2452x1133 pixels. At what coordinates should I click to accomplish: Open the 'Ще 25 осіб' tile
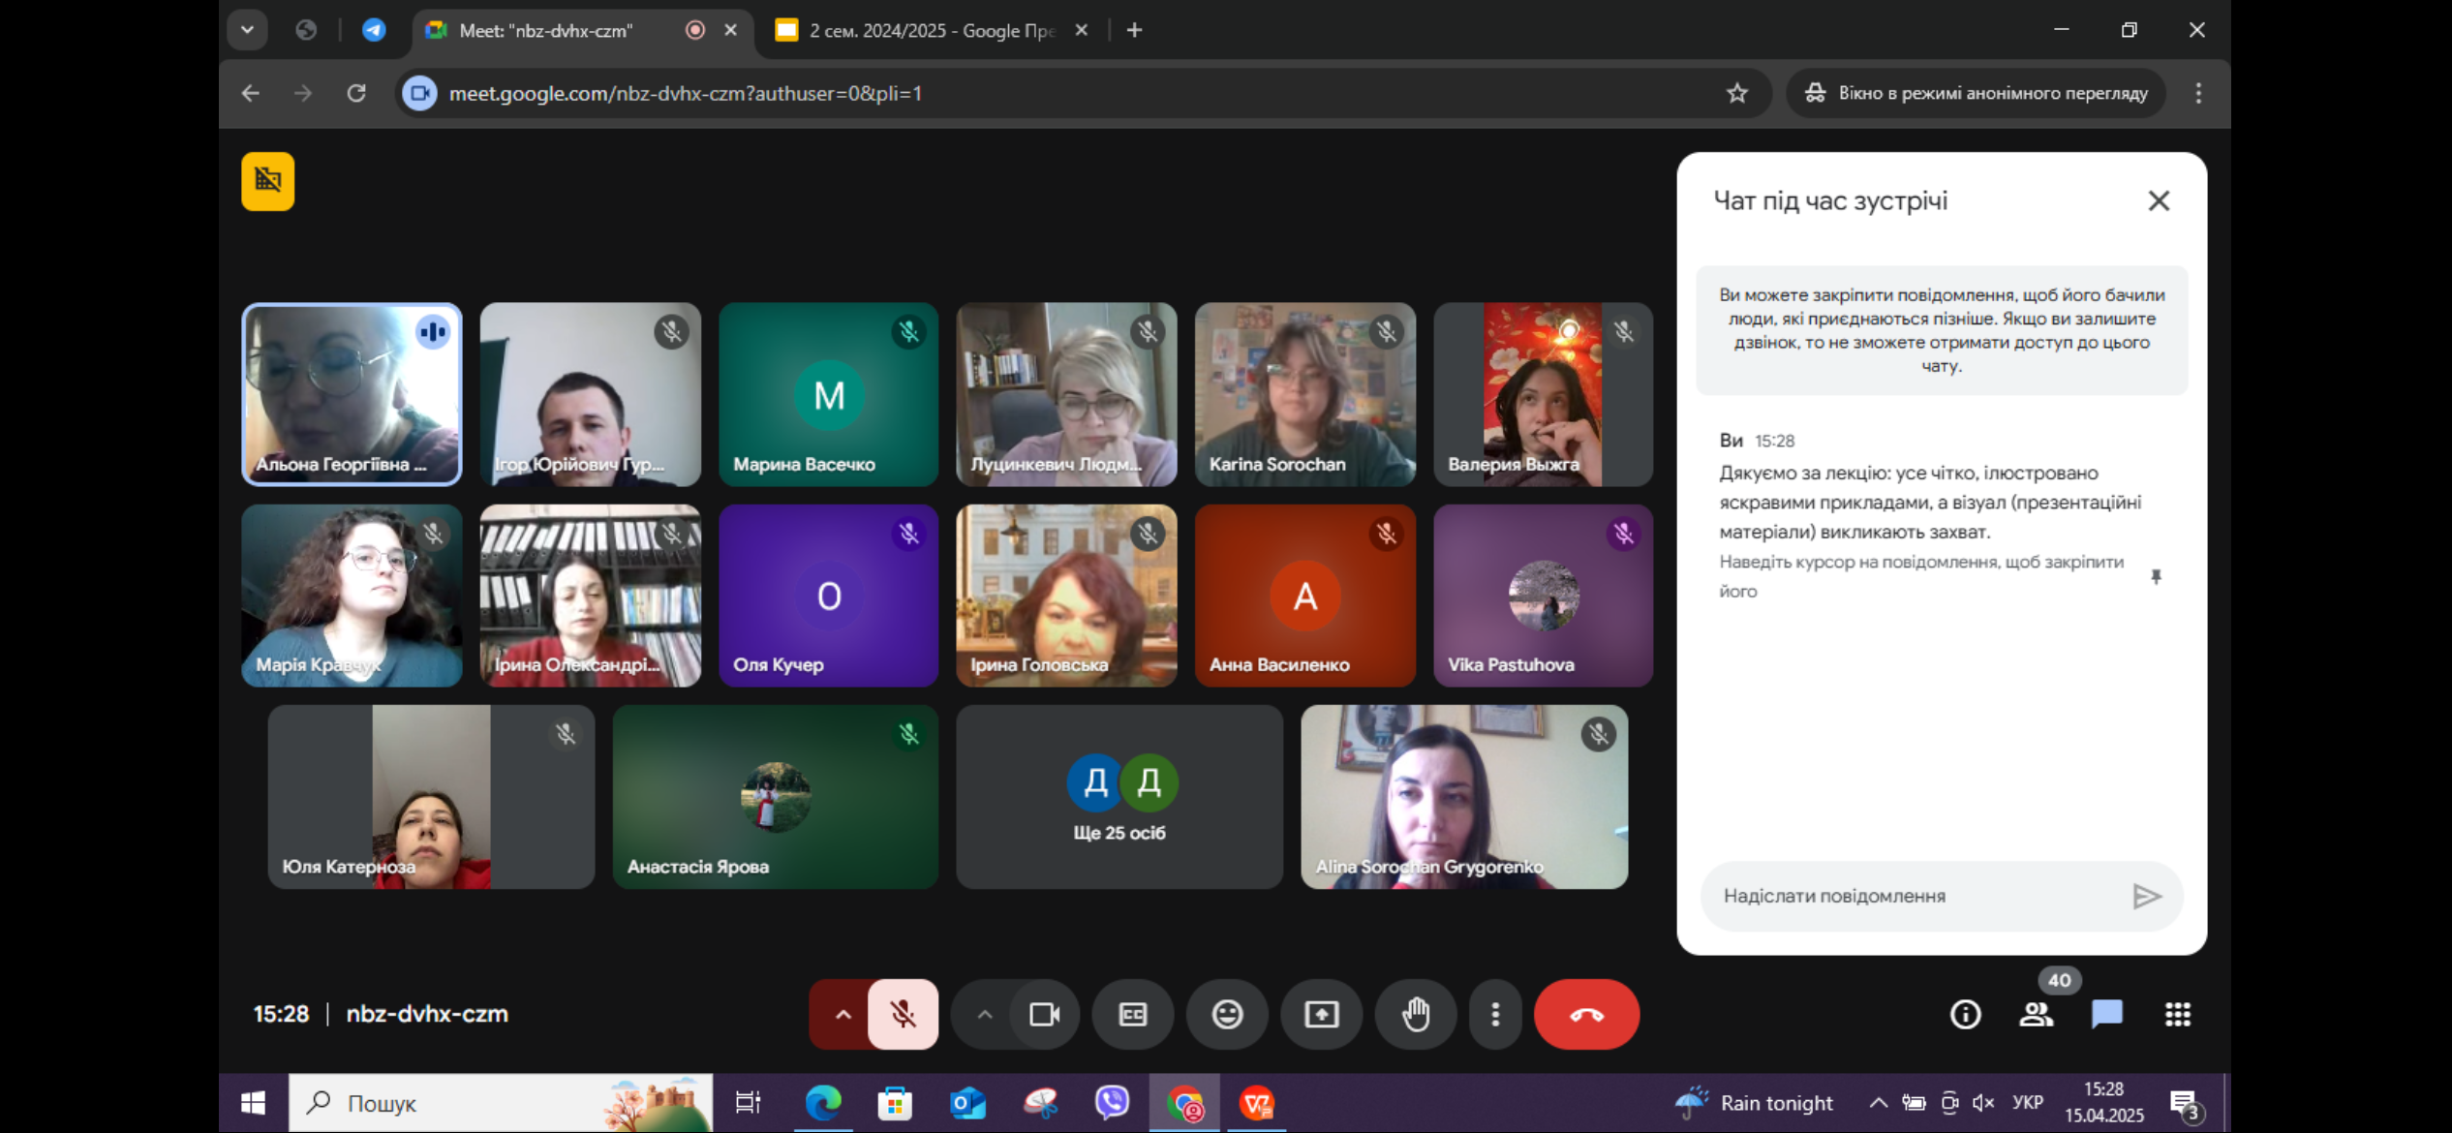pyautogui.click(x=1119, y=797)
